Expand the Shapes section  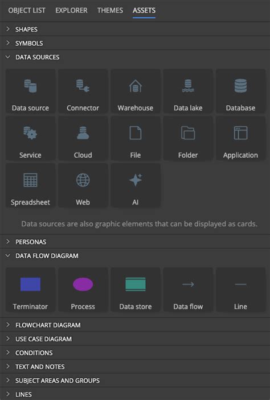(135, 29)
